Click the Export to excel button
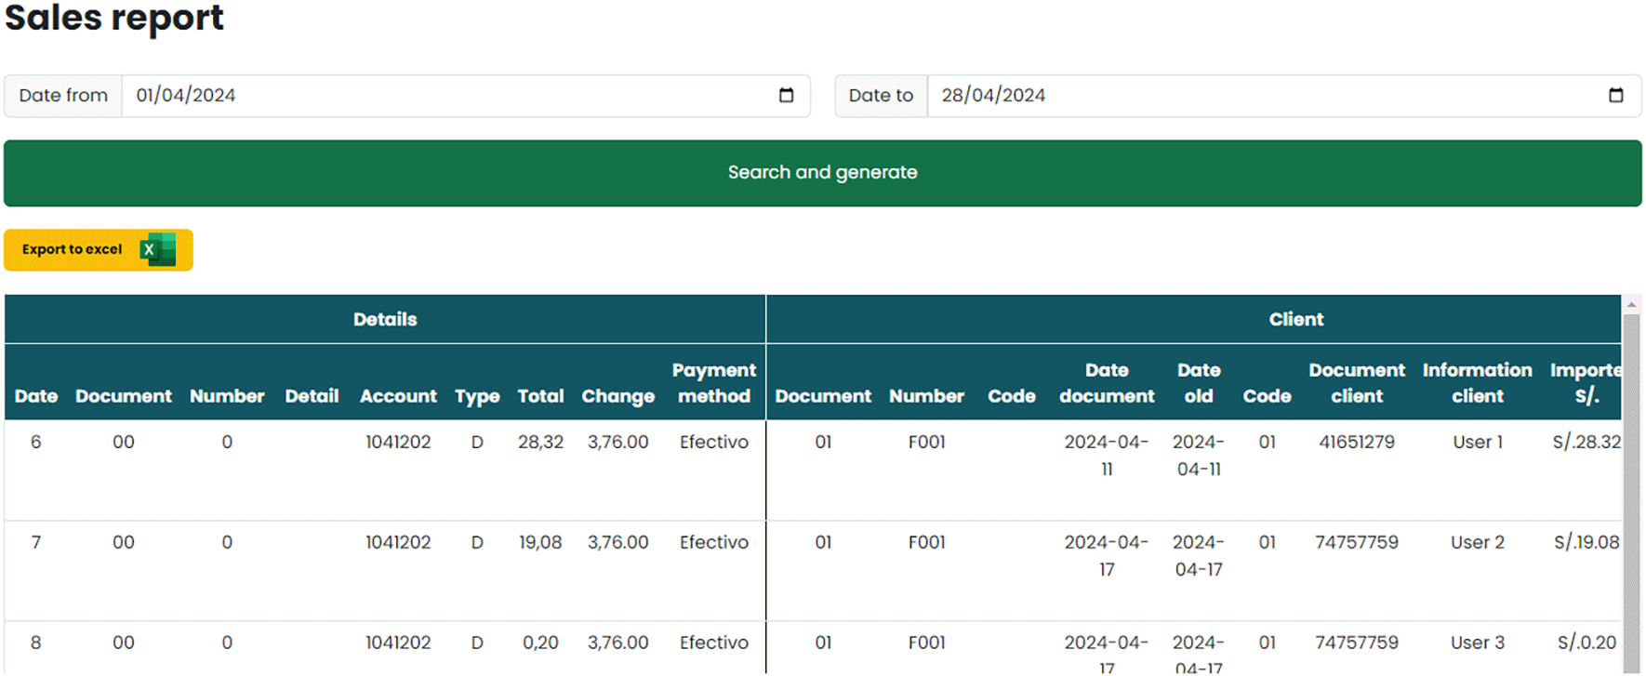 99,250
